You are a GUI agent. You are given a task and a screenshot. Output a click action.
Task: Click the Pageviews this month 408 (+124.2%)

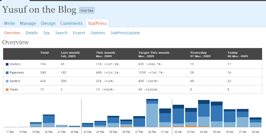point(108,72)
